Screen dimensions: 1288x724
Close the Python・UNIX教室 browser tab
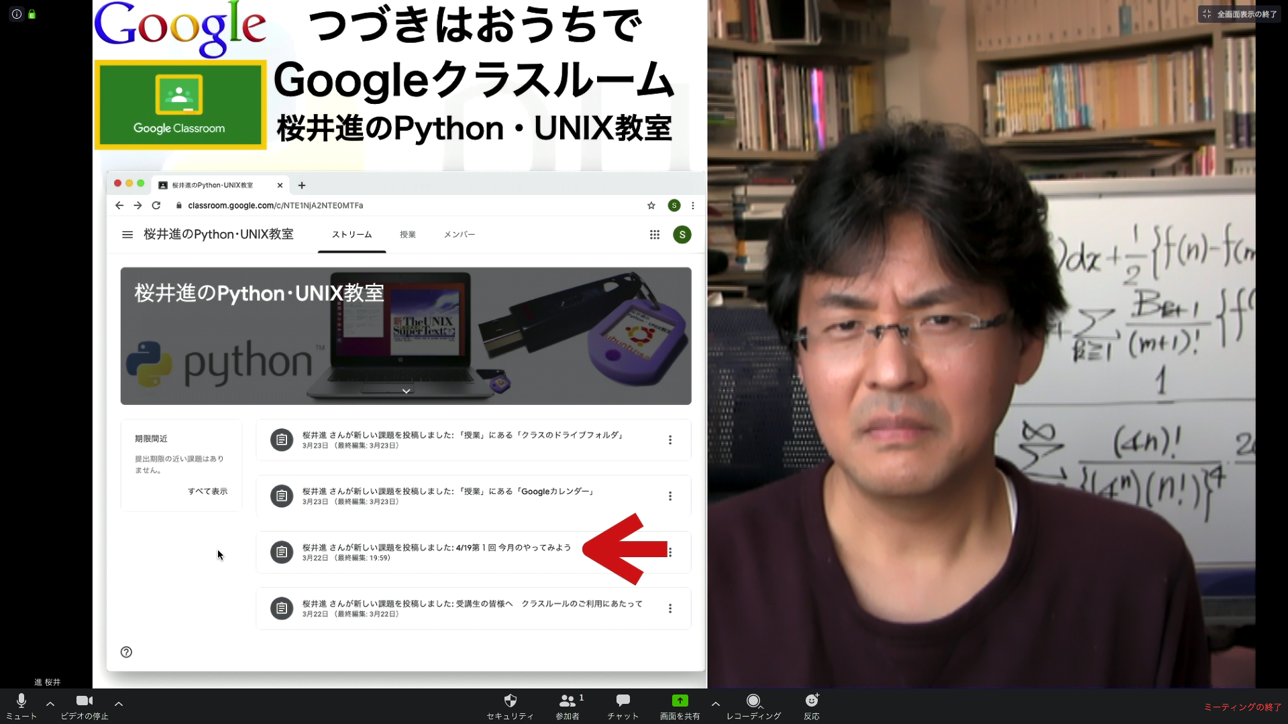pos(280,186)
